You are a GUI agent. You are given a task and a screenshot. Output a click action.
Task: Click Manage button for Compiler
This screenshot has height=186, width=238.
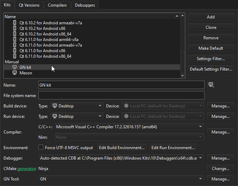(x=221, y=132)
